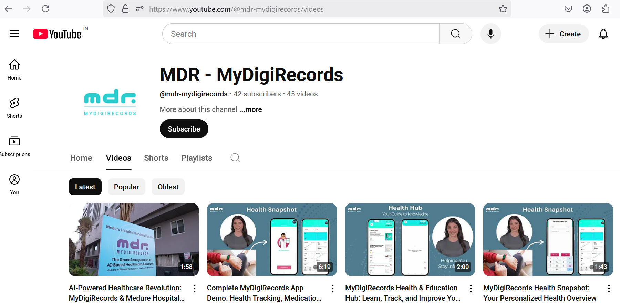Open Complete MyDigiRecords App Demo title
This screenshot has height=303, width=620.
tap(264, 293)
